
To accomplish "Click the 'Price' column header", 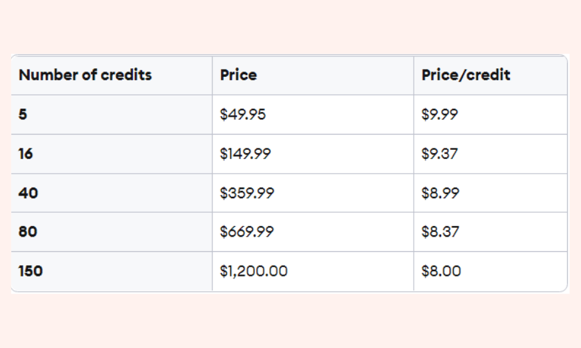I will point(238,75).
